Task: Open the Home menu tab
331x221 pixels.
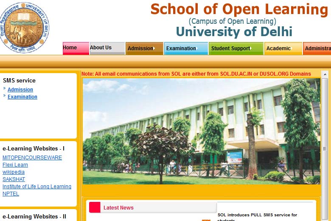Action: point(76,48)
